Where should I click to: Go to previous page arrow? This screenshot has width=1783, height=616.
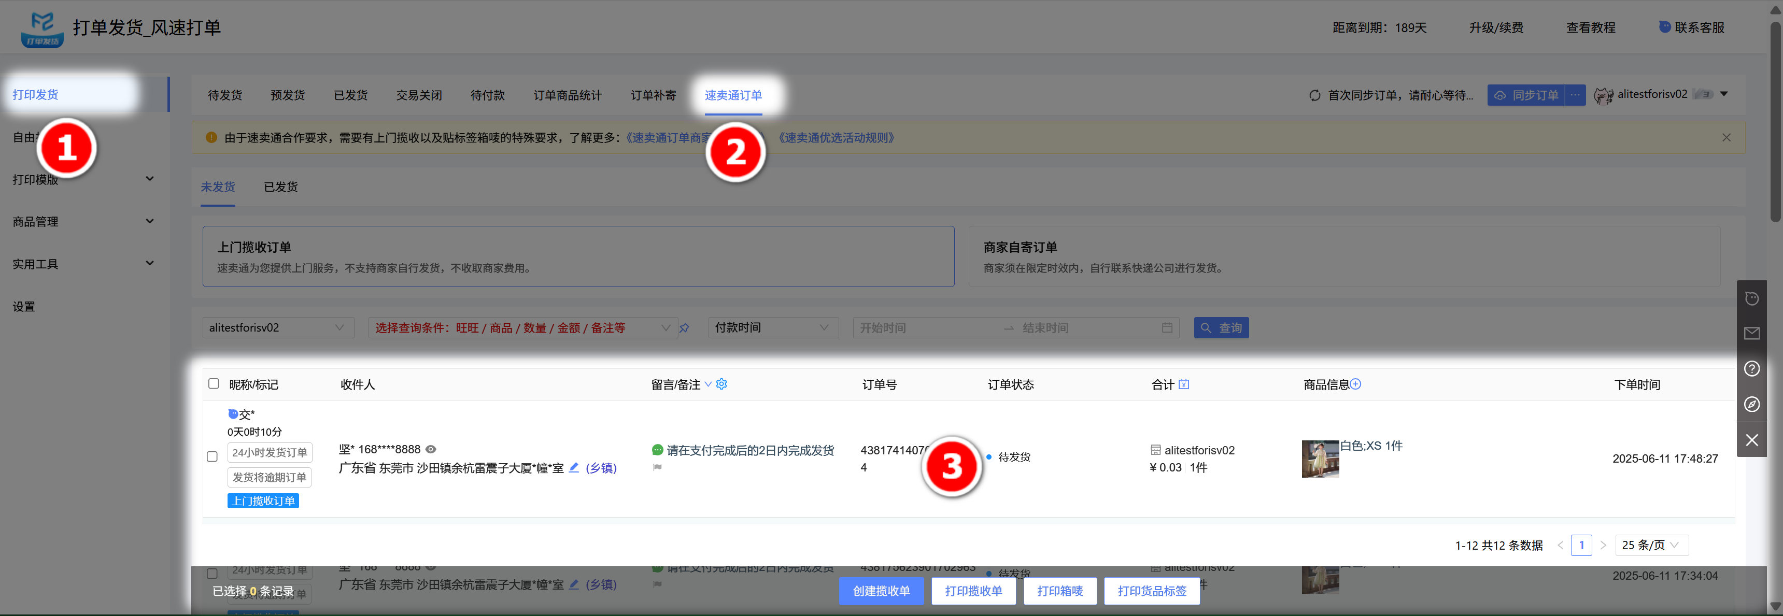pyautogui.click(x=1560, y=546)
